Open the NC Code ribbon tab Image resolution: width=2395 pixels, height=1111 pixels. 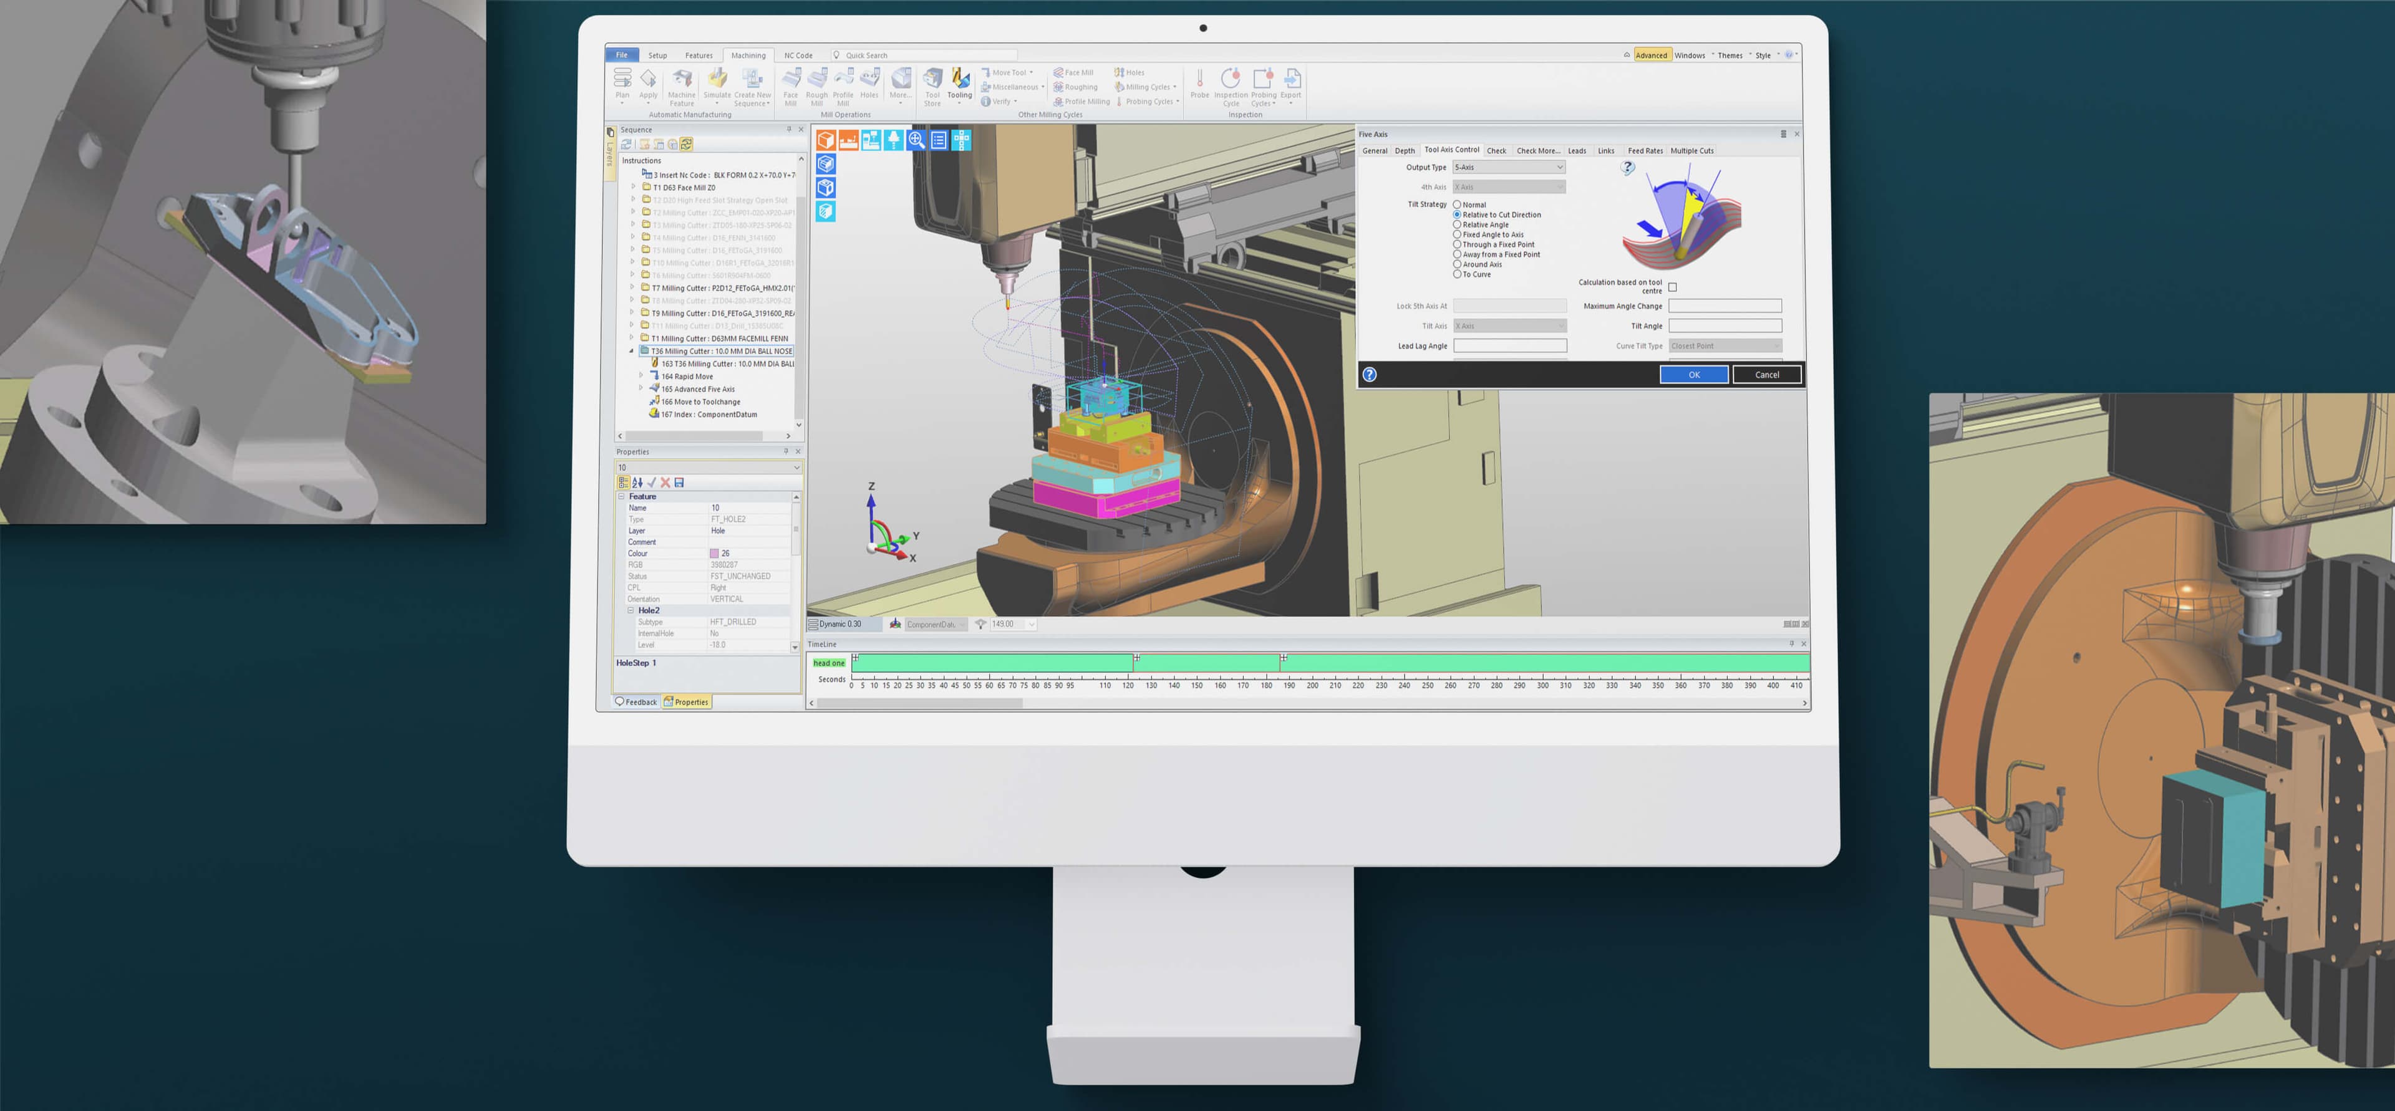click(x=797, y=55)
